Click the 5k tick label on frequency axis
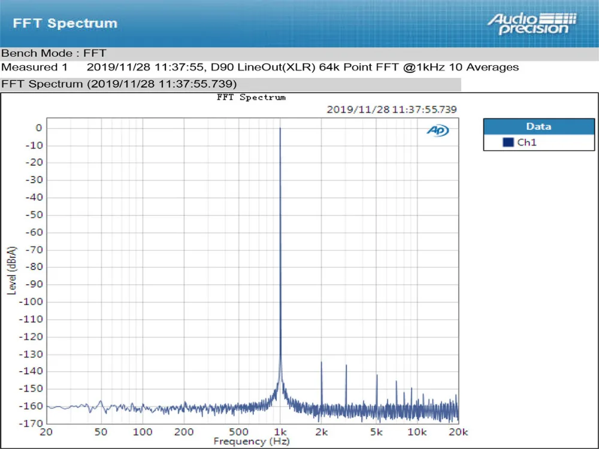The height and width of the screenshot is (449, 599). point(376,432)
